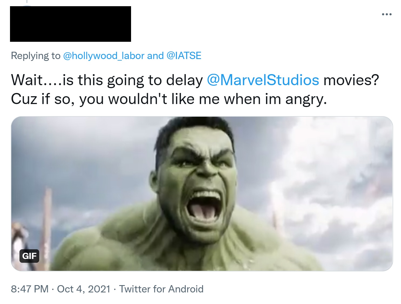Click the 8:47 PM timestamp
The width and height of the screenshot is (401, 304).
click(30, 289)
